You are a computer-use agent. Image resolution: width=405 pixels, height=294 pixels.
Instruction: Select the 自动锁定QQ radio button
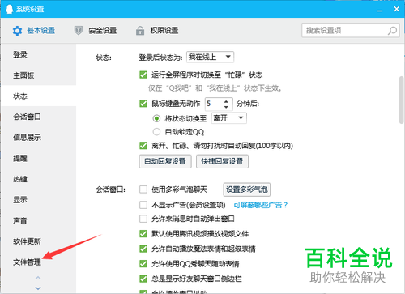pyautogui.click(x=156, y=132)
